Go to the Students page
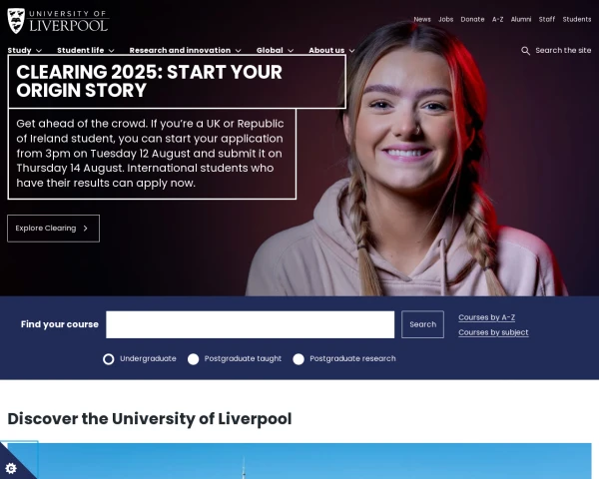599x479 pixels. click(577, 20)
